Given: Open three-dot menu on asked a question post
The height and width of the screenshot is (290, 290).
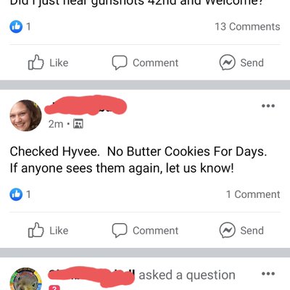Looking at the screenshot, I should click(x=268, y=274).
